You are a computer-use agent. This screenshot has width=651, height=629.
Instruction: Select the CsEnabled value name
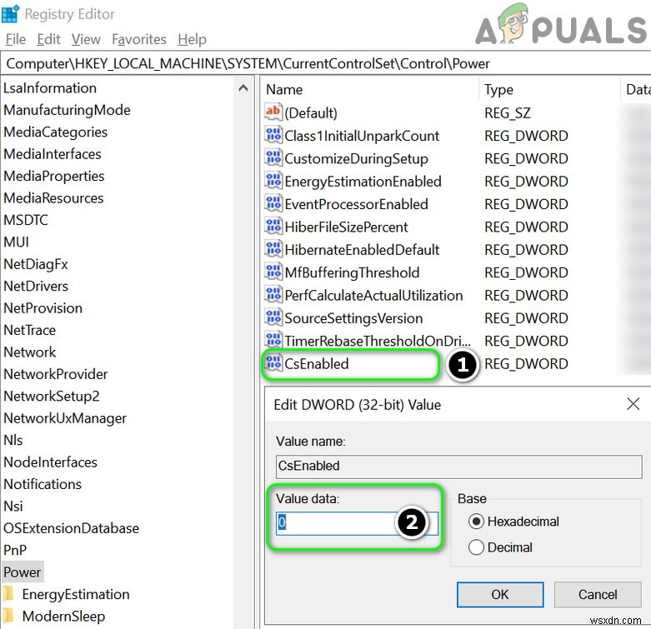tap(317, 363)
